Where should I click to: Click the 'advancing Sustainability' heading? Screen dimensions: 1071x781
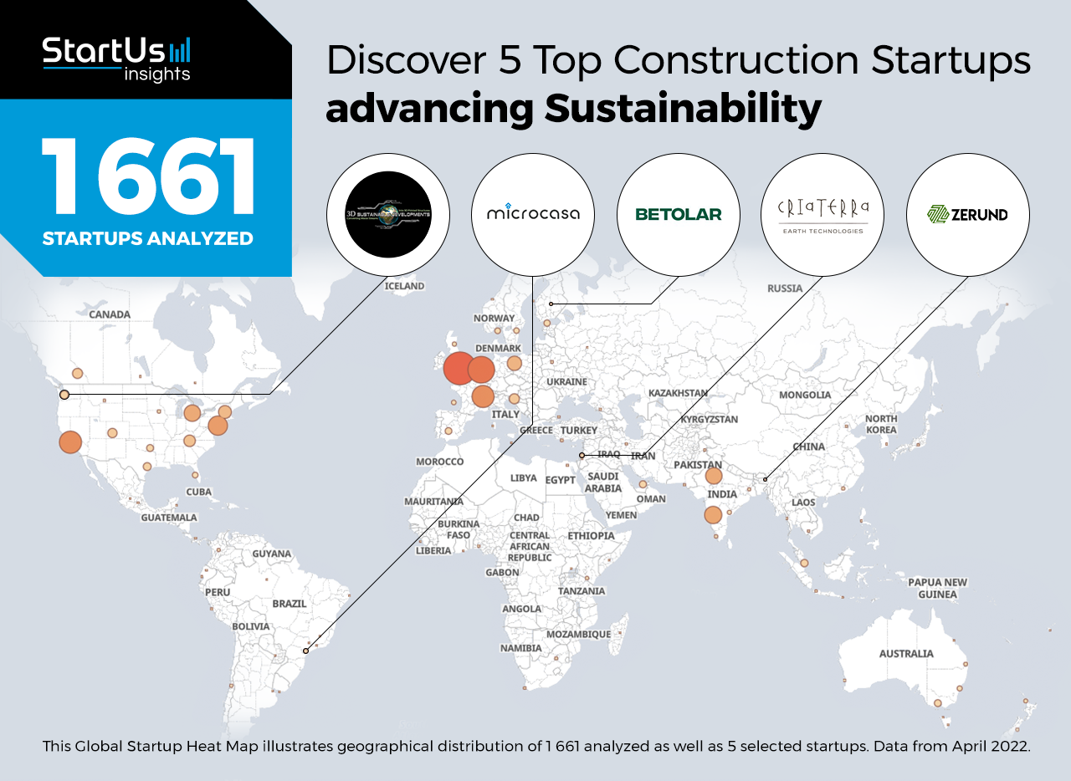(574, 110)
